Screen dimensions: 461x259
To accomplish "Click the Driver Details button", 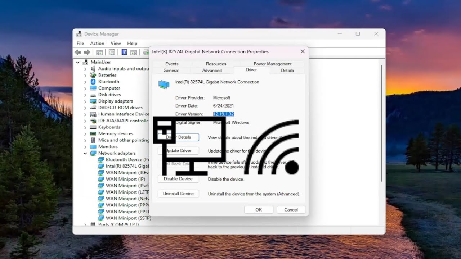I will coord(178,137).
